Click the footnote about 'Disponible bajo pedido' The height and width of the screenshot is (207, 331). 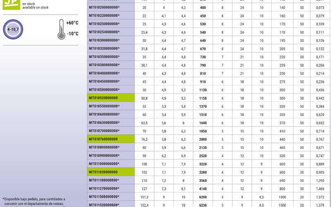pos(34,201)
